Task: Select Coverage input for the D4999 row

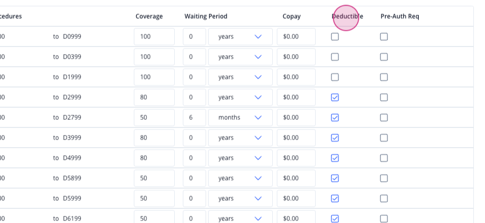Action: tap(154, 158)
